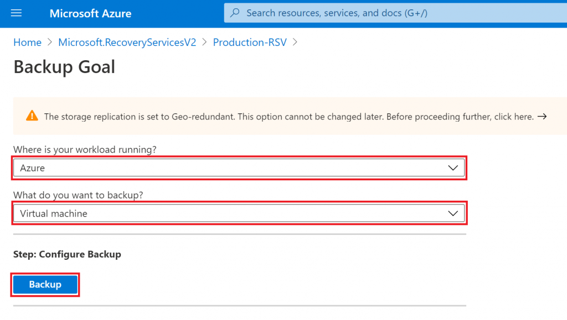Click the blue Backup button
The width and height of the screenshot is (567, 320).
pos(45,284)
